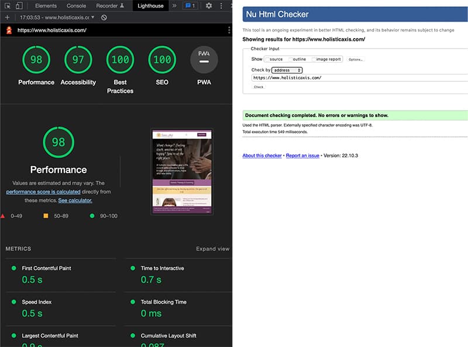Open 'Report an issue' link
The height and width of the screenshot is (347, 468).
click(x=302, y=156)
